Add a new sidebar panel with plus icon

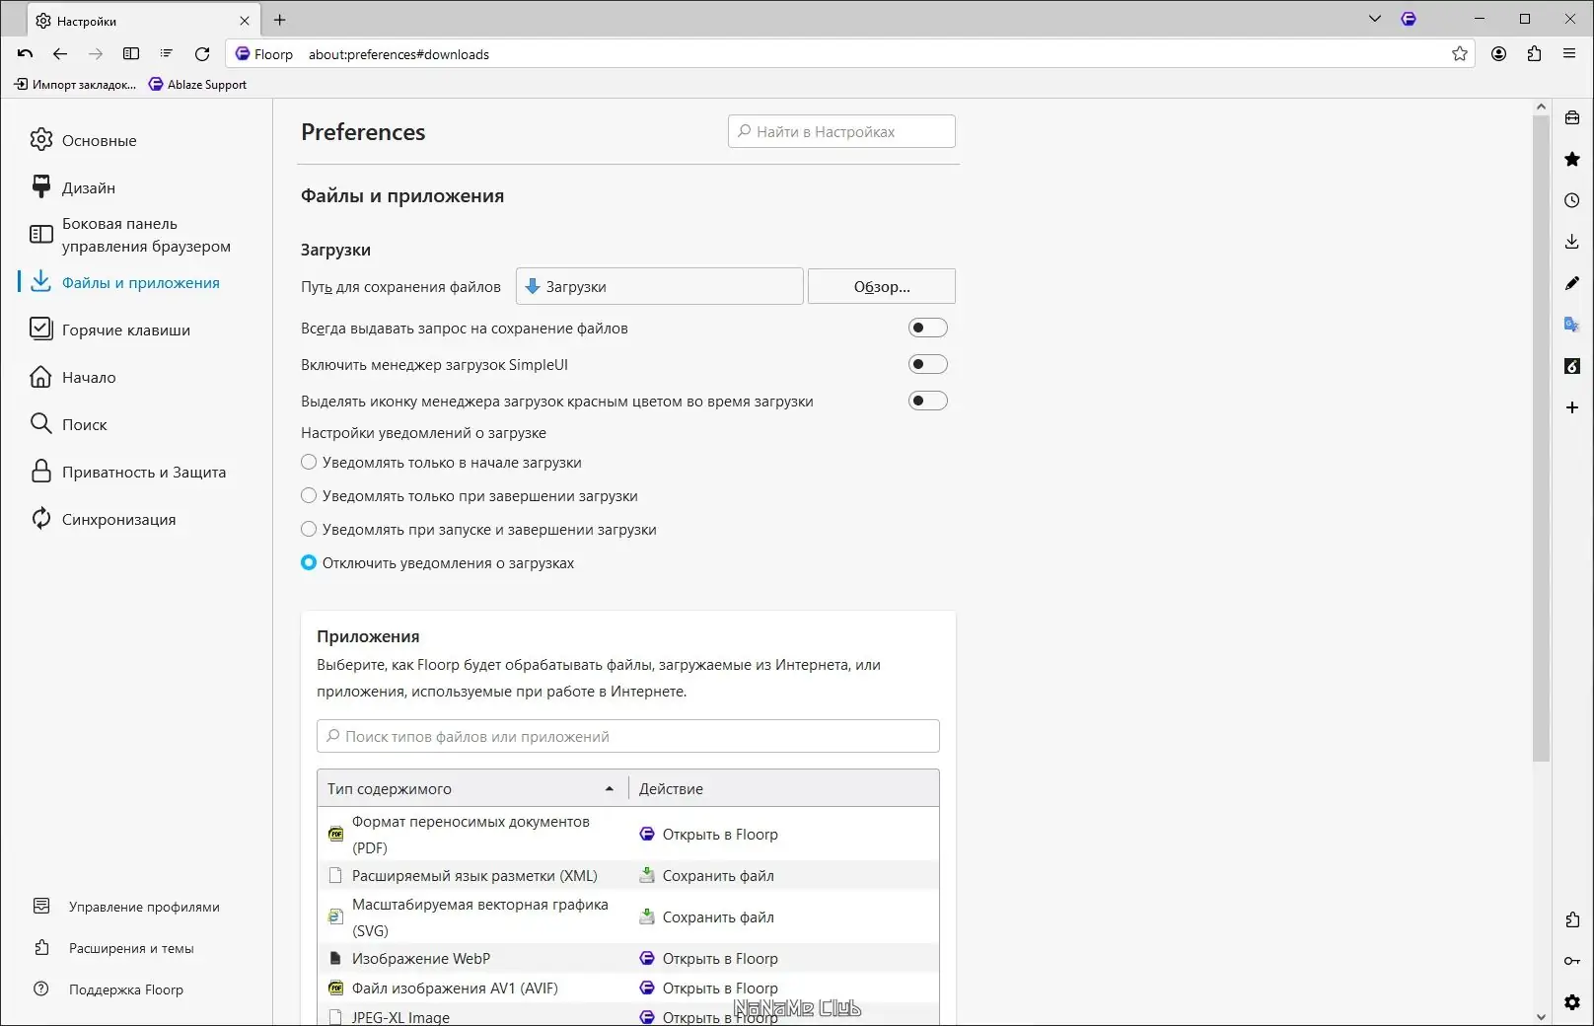(1572, 407)
